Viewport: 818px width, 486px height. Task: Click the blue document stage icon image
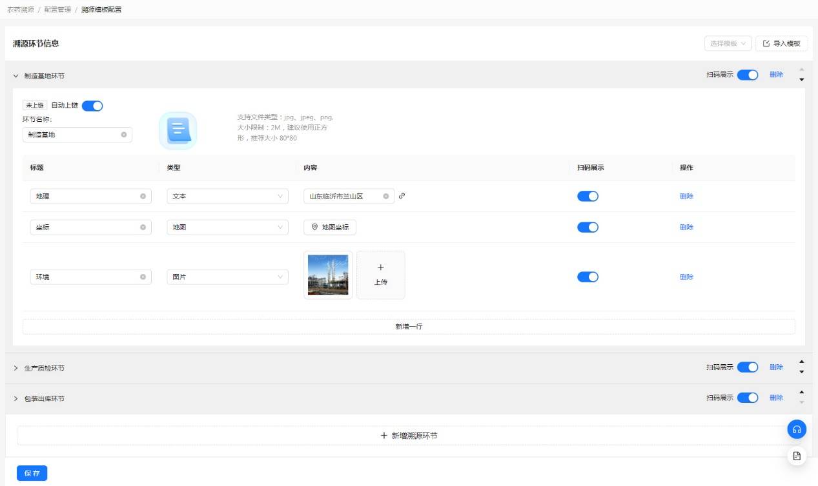pyautogui.click(x=178, y=131)
